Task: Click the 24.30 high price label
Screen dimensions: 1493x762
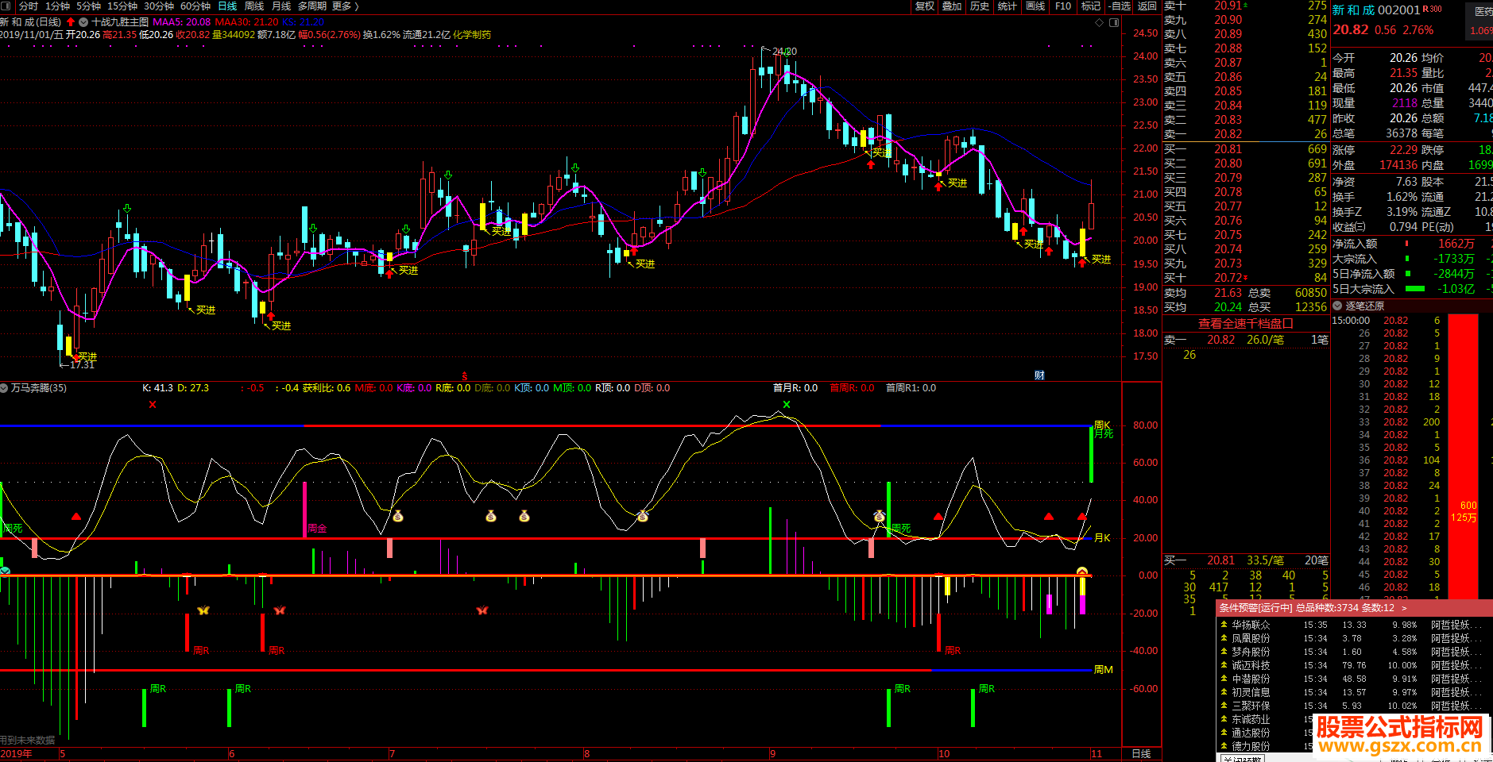Action: click(x=784, y=52)
